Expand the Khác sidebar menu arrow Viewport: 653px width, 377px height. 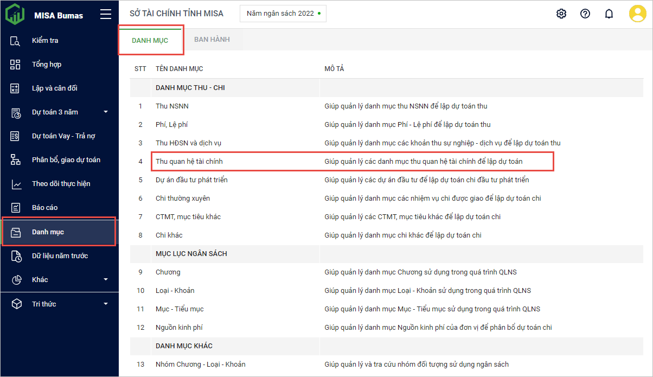pyautogui.click(x=106, y=280)
